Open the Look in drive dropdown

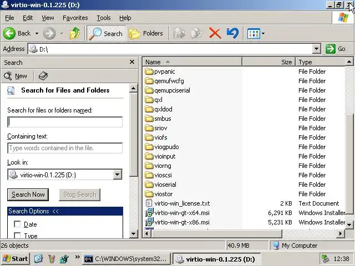(x=117, y=175)
